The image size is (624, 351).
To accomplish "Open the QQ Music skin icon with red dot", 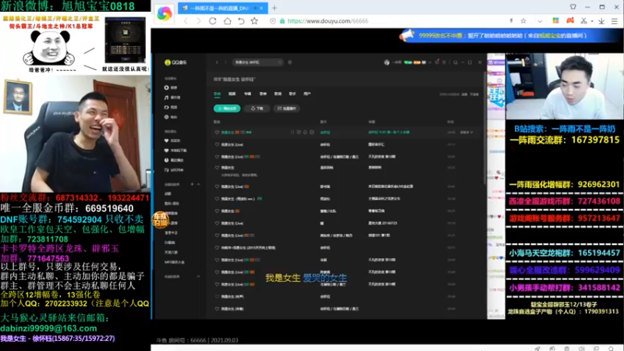I will point(437,62).
